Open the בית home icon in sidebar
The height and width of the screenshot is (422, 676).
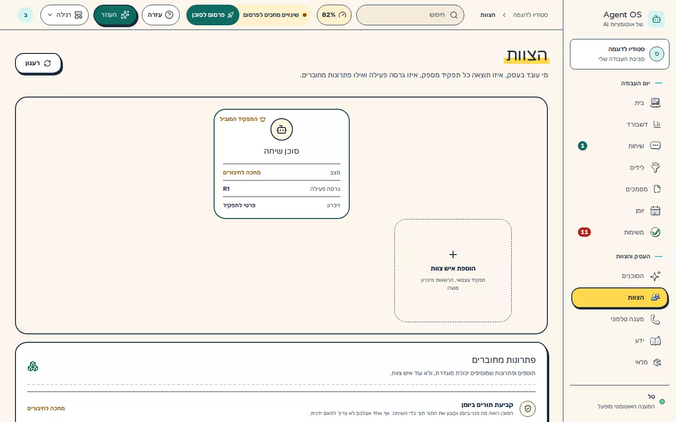click(x=655, y=103)
